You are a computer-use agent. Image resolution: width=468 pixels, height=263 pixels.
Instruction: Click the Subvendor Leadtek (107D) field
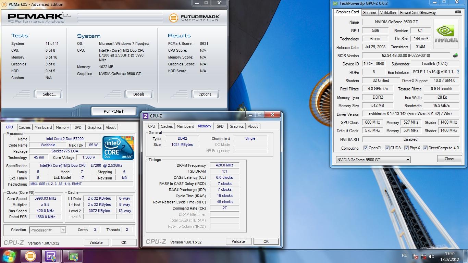[435, 64]
